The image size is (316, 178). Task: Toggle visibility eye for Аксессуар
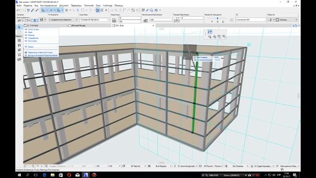26,41
